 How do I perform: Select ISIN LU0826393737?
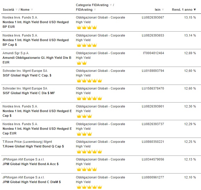[153, 124]
